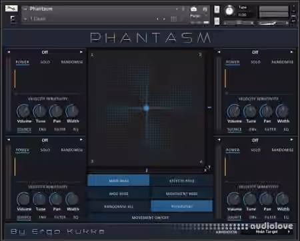Click the master Tune knob in Kontakt header

tap(229, 11)
